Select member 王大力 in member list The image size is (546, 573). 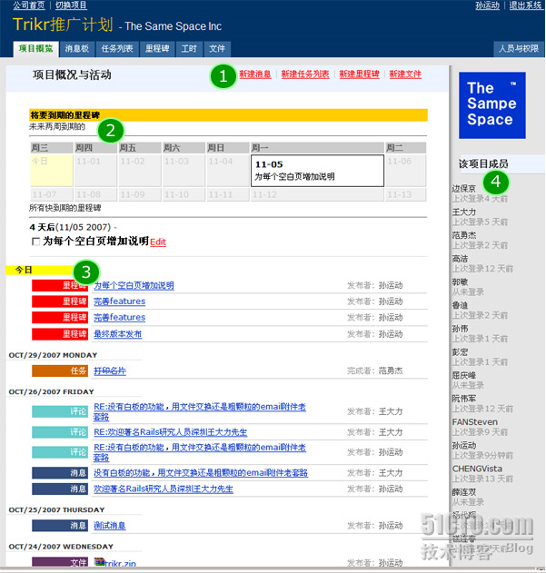463,212
